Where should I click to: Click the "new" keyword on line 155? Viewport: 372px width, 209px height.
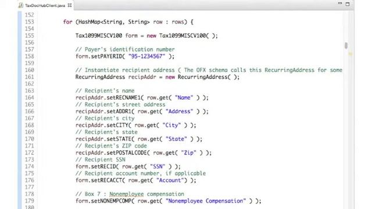click(152, 35)
